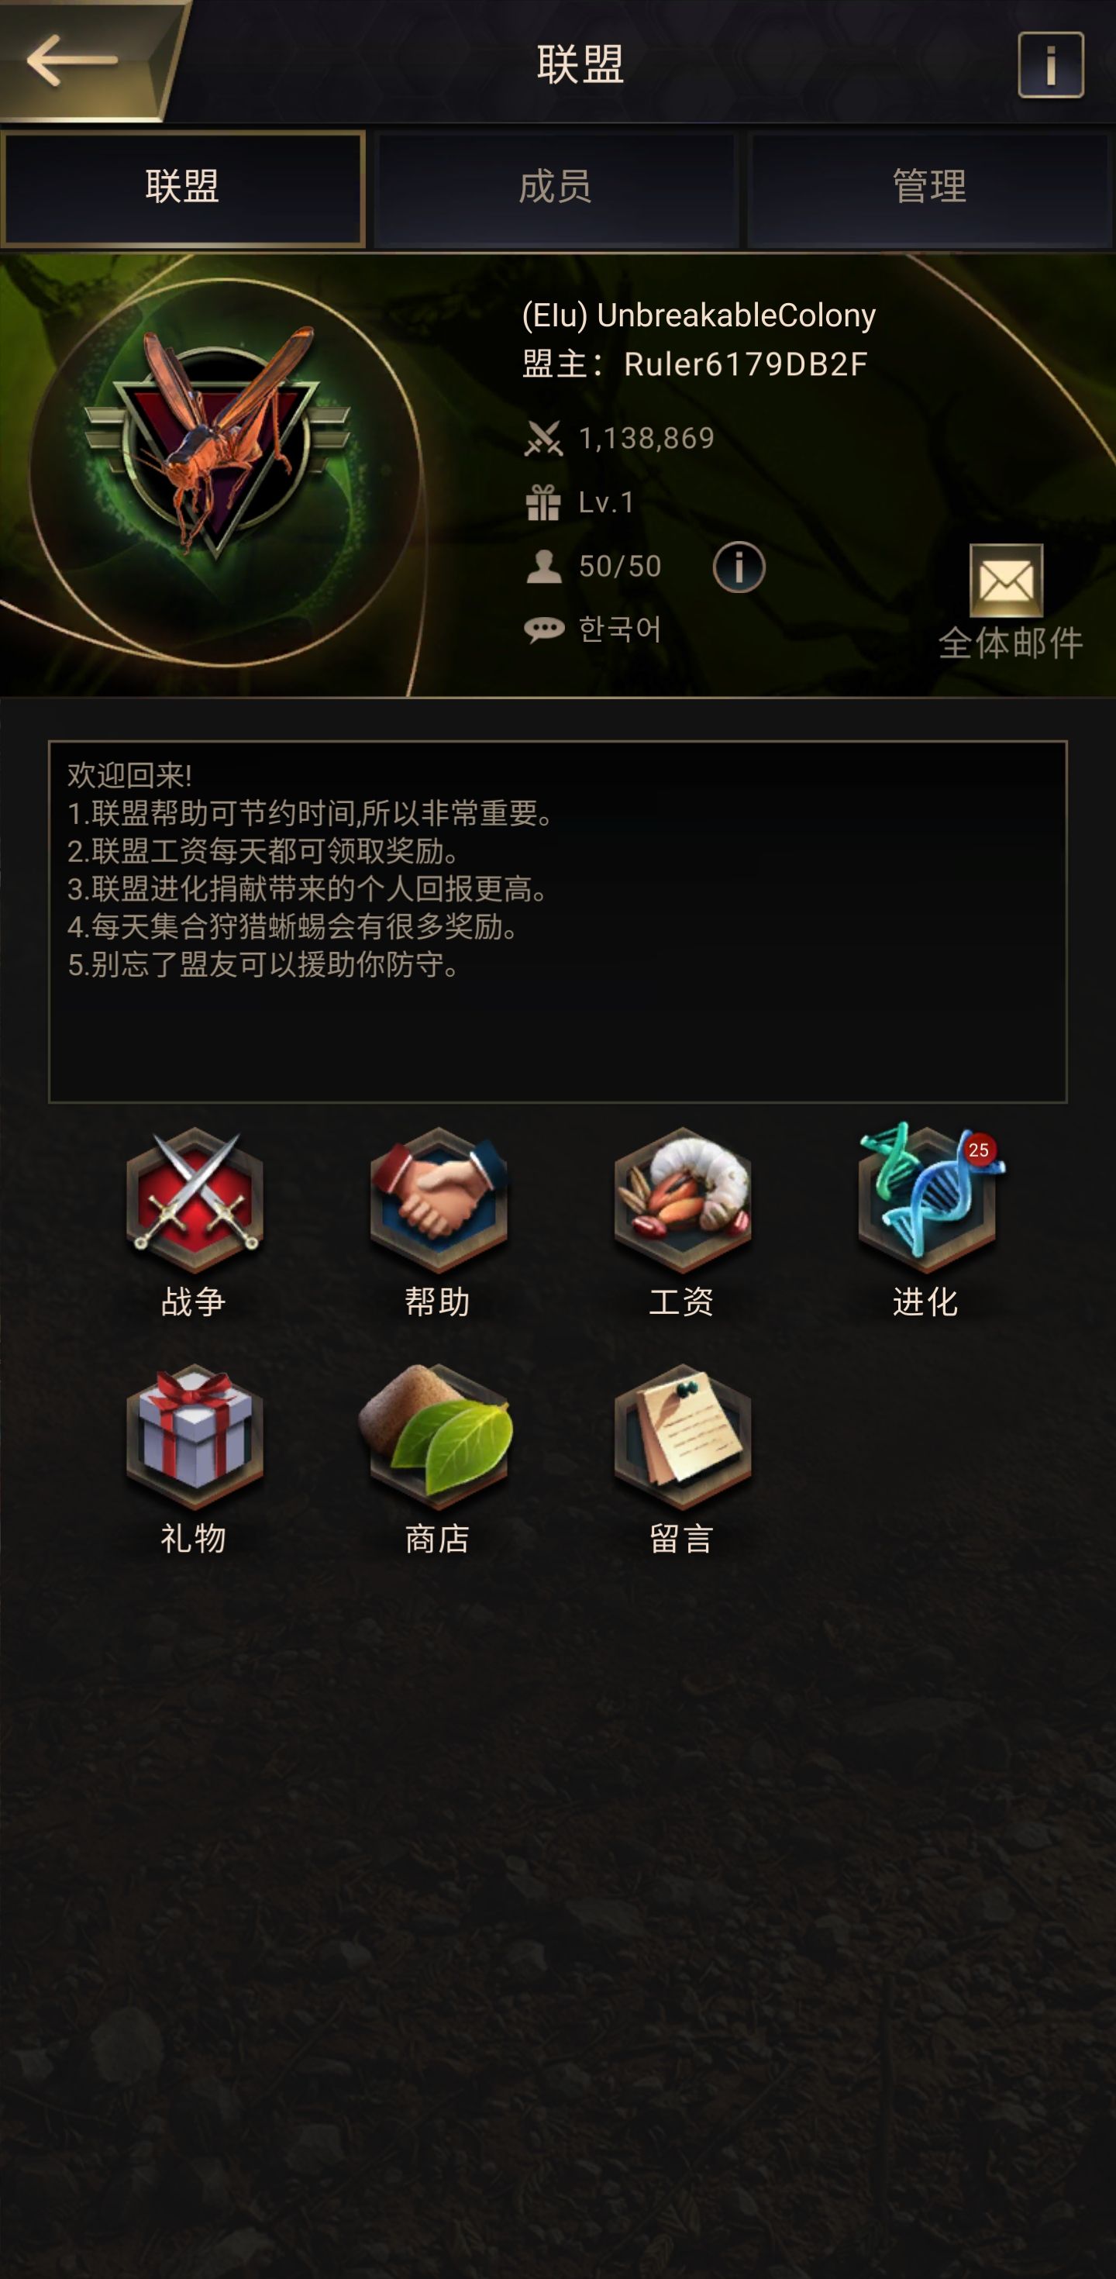The width and height of the screenshot is (1116, 2279).
Task: Select the 联盟 tab
Action: [x=183, y=188]
